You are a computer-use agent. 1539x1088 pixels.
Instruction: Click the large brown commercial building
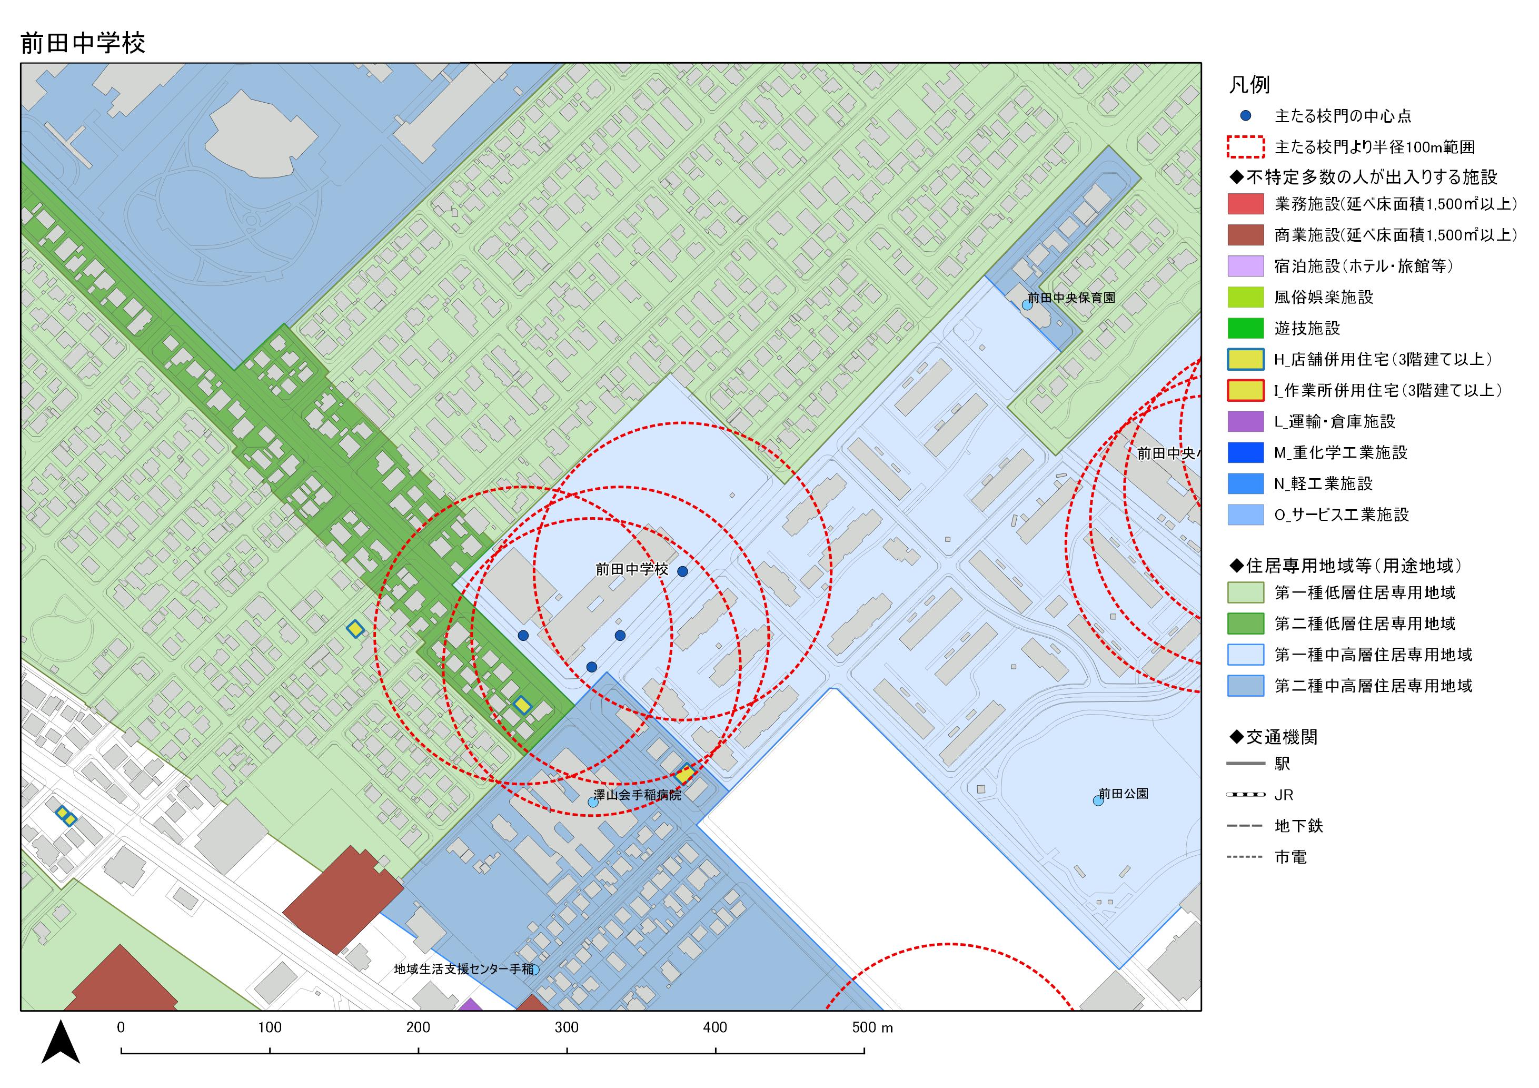pyautogui.click(x=343, y=899)
